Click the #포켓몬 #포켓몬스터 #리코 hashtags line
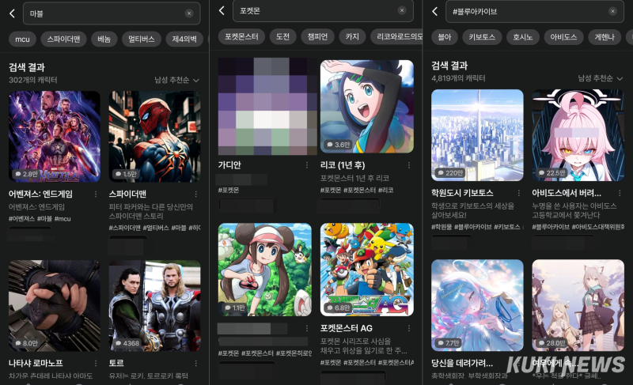Screen dimensions: 633x385 (357, 190)
